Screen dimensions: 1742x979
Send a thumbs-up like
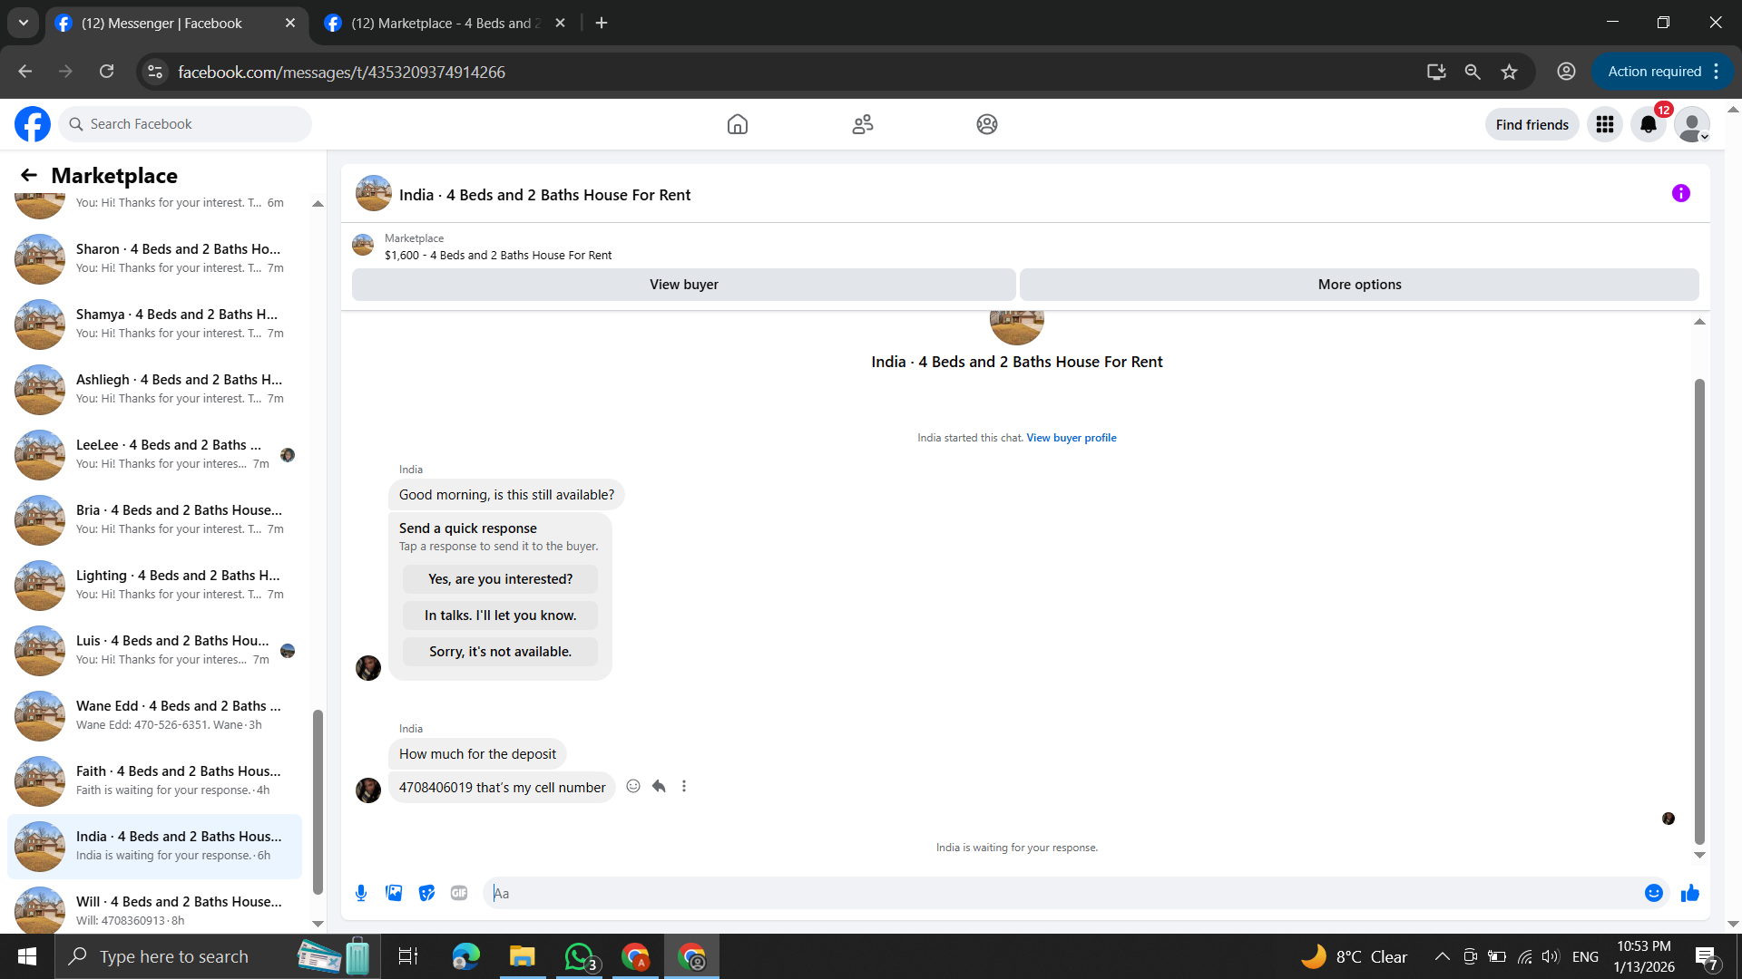1689,894
